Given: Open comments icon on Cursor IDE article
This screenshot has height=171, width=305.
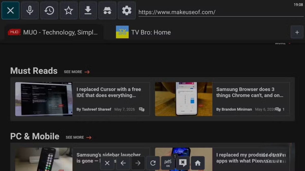Looking at the screenshot, I should pos(142,109).
